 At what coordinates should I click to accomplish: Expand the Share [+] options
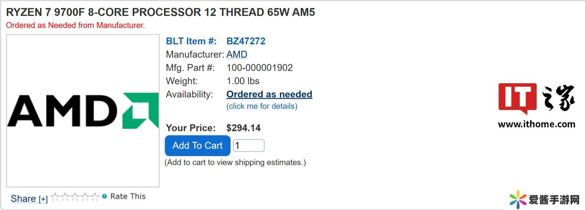point(43,199)
